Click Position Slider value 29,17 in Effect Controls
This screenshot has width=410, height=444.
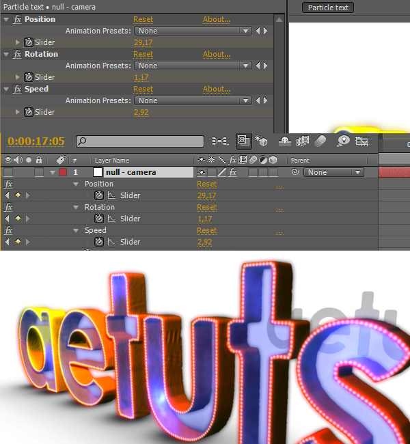tap(143, 42)
